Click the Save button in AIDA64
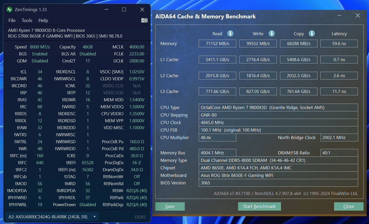Viewport: 369px width, 224px height. (170, 206)
